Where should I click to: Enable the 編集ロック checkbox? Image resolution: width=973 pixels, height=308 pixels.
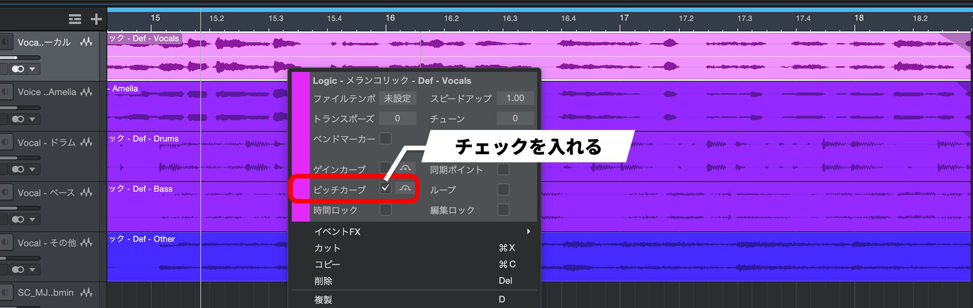[503, 209]
